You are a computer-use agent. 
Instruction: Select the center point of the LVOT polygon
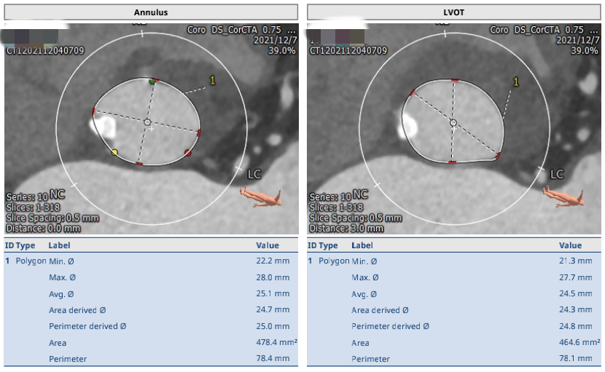point(453,123)
